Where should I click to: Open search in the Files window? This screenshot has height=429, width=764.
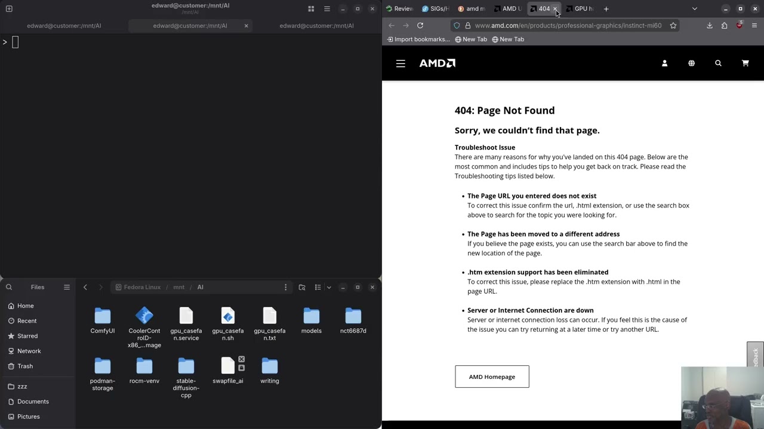tap(9, 287)
